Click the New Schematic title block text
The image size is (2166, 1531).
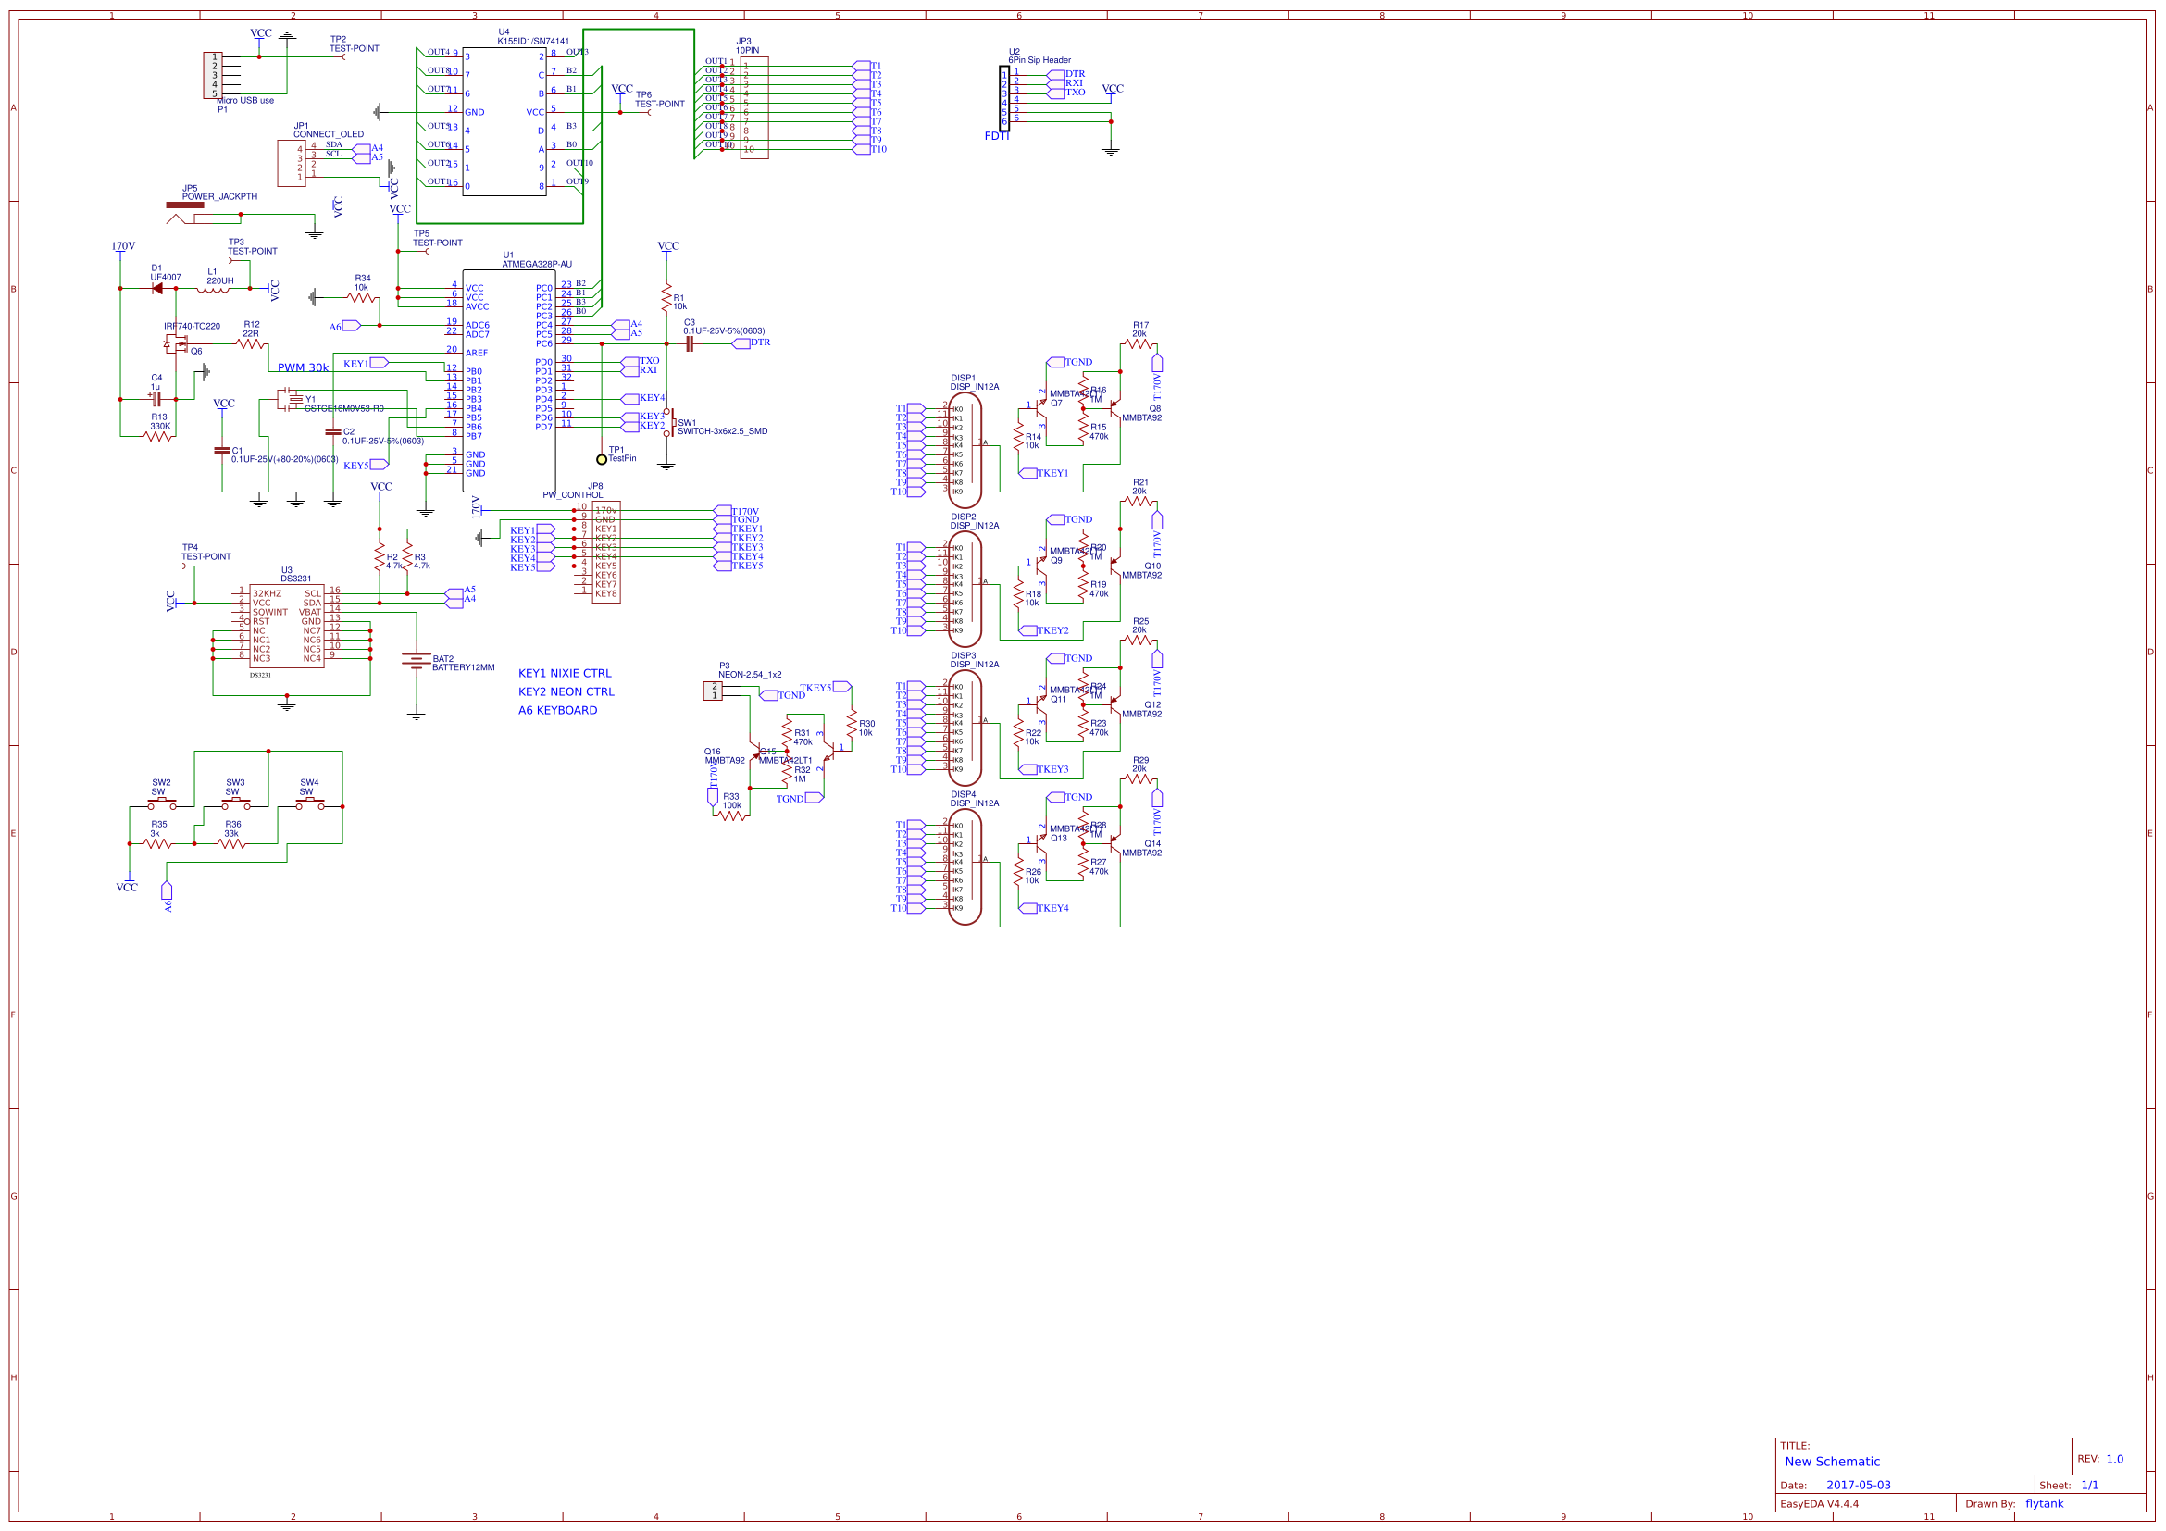pyautogui.click(x=1830, y=1462)
